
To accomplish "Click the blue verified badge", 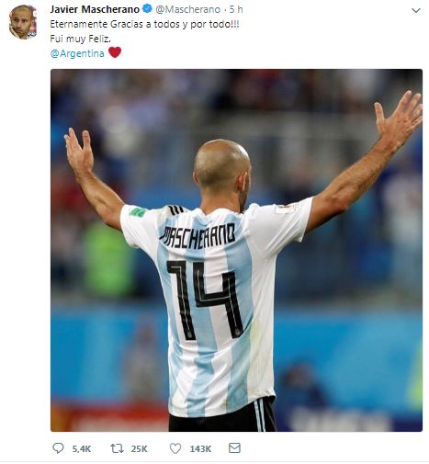I will coord(147,9).
